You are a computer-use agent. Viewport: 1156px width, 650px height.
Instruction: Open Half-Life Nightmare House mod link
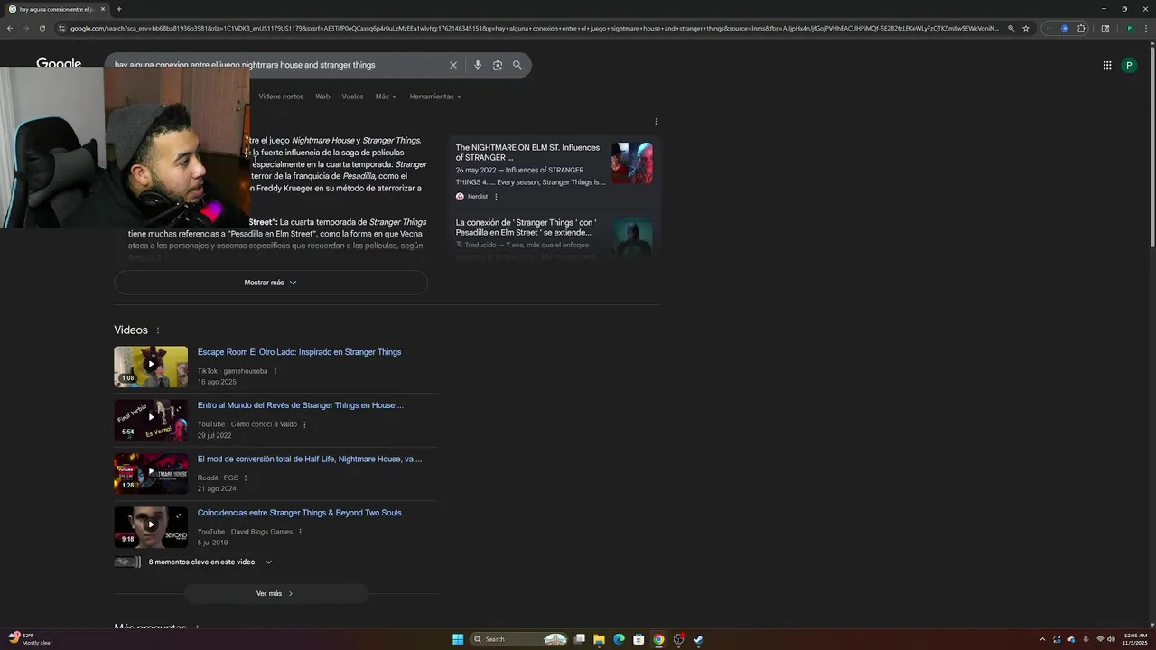click(x=310, y=459)
